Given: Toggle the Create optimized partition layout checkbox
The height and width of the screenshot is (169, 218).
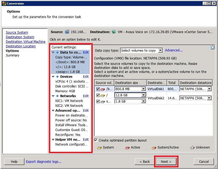Looking at the screenshot, I should (96, 140).
